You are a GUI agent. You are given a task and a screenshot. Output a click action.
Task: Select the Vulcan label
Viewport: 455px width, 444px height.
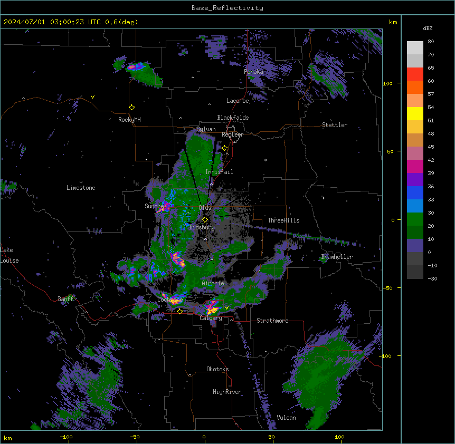point(286,418)
